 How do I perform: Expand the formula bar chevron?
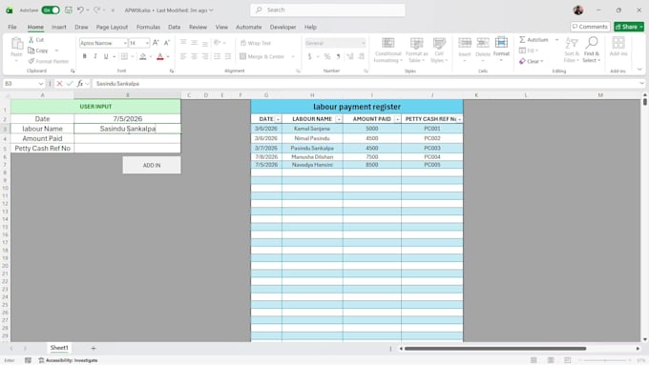641,84
